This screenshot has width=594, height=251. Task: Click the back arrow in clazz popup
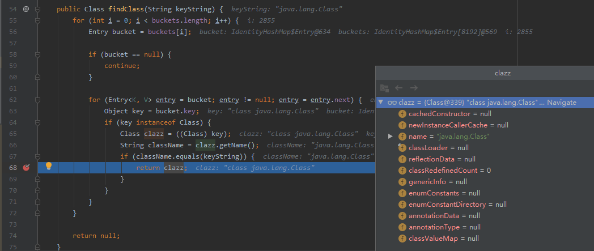(398, 88)
